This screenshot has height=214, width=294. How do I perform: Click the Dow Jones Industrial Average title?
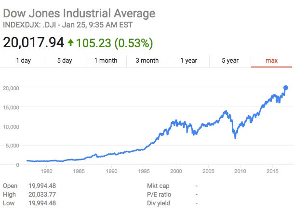pyautogui.click(x=79, y=13)
